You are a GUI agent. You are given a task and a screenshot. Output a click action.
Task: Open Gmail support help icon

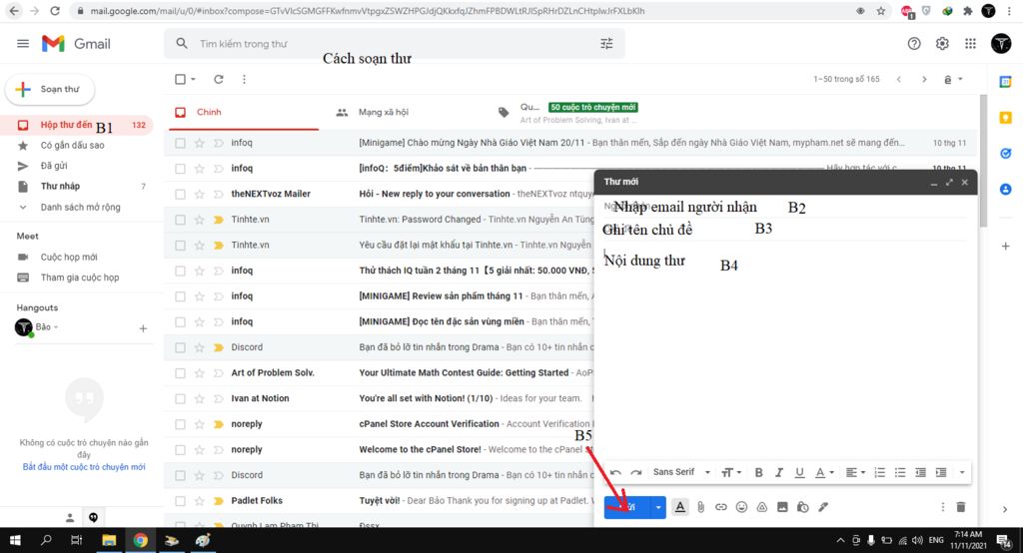(x=914, y=44)
